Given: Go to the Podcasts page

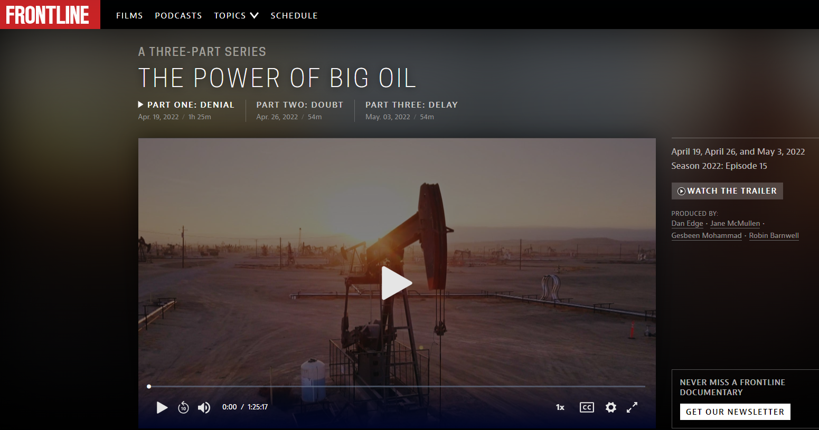Looking at the screenshot, I should [x=178, y=16].
